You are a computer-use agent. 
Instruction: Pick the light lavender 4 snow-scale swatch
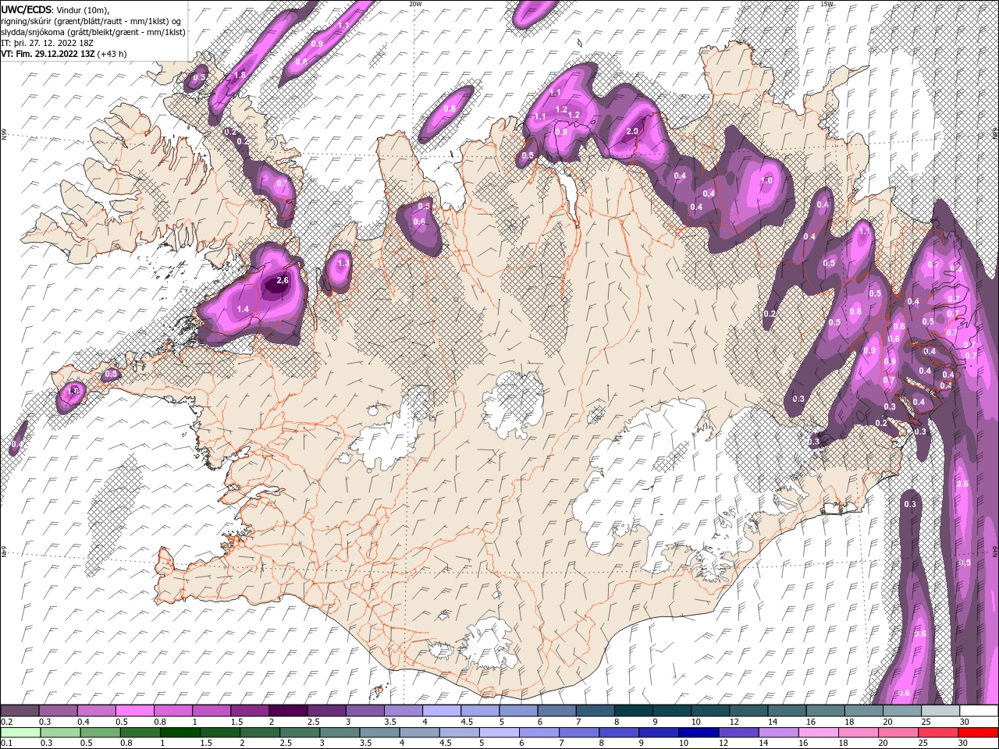[x=442, y=711]
